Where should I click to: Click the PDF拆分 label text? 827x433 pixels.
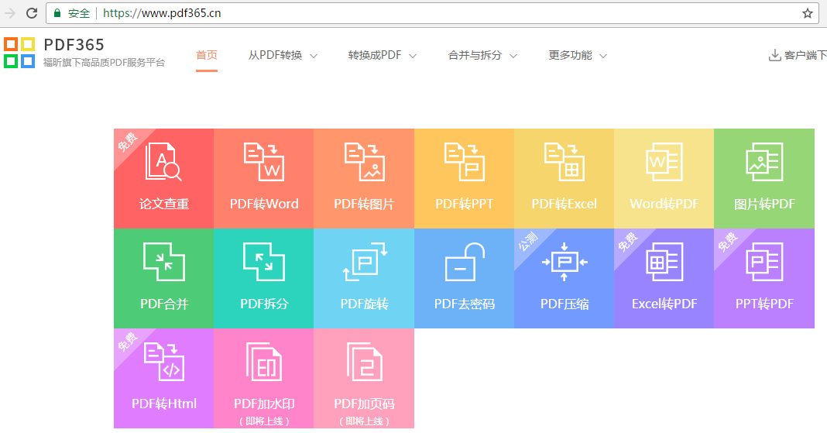pyautogui.click(x=264, y=304)
